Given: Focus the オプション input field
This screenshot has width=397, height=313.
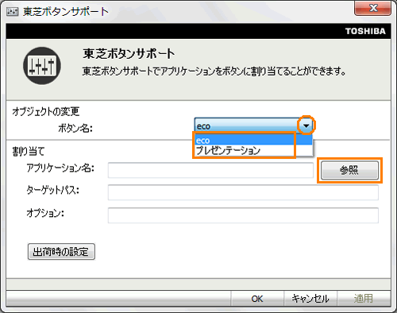Looking at the screenshot, I should 243,215.
